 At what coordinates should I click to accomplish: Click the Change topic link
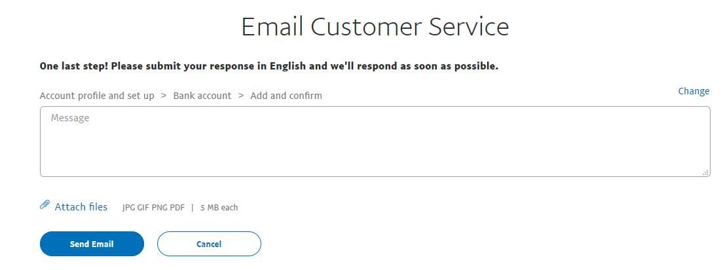tap(694, 91)
